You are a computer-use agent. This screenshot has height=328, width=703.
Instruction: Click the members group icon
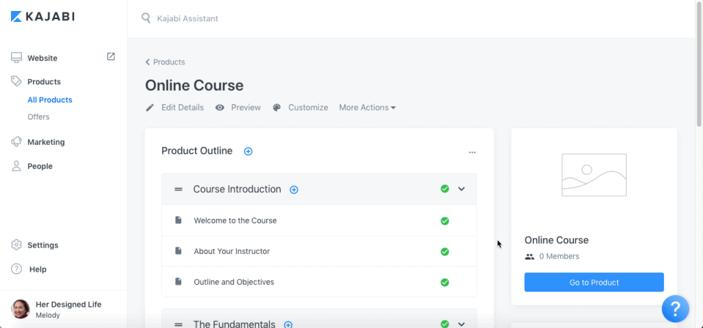530,257
